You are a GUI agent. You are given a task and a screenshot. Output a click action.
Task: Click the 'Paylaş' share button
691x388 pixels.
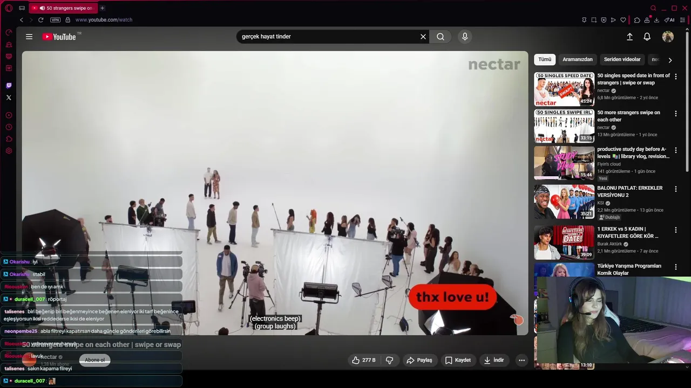pos(419,360)
